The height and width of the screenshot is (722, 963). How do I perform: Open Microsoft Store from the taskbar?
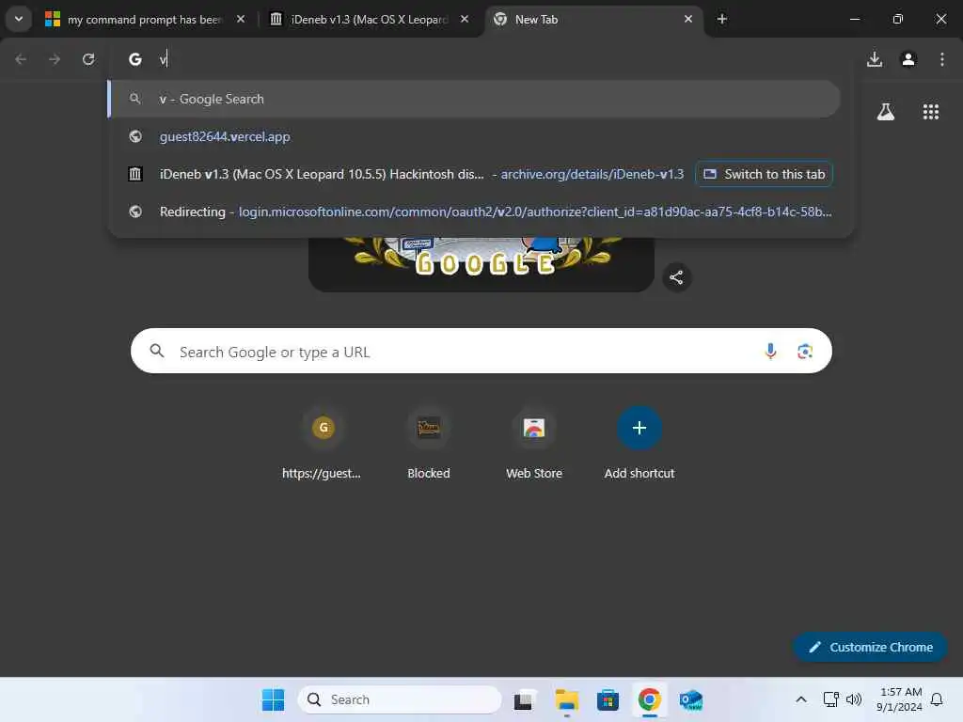[608, 699]
